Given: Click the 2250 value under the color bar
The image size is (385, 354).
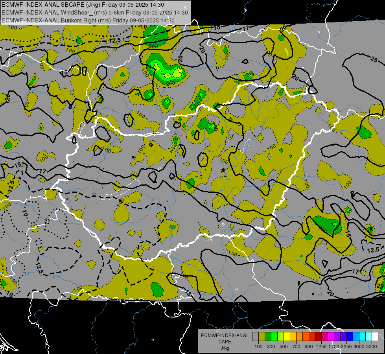Looking at the screenshot, I should [346, 347].
